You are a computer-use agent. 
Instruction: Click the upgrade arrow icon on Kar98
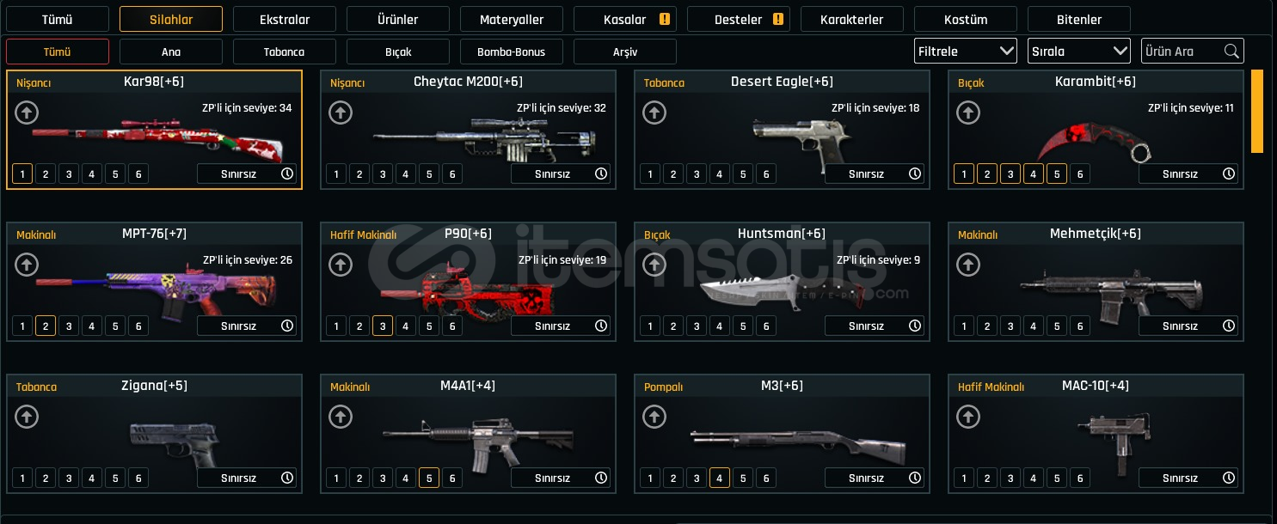coord(27,113)
